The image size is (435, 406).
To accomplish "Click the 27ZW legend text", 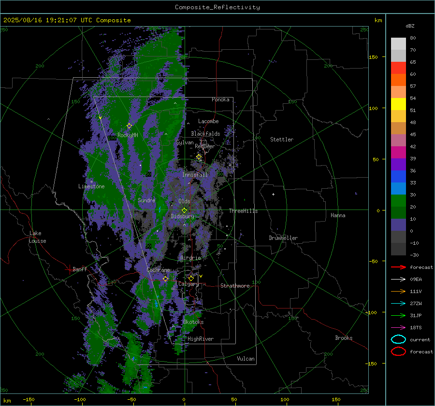I will click(x=416, y=304).
